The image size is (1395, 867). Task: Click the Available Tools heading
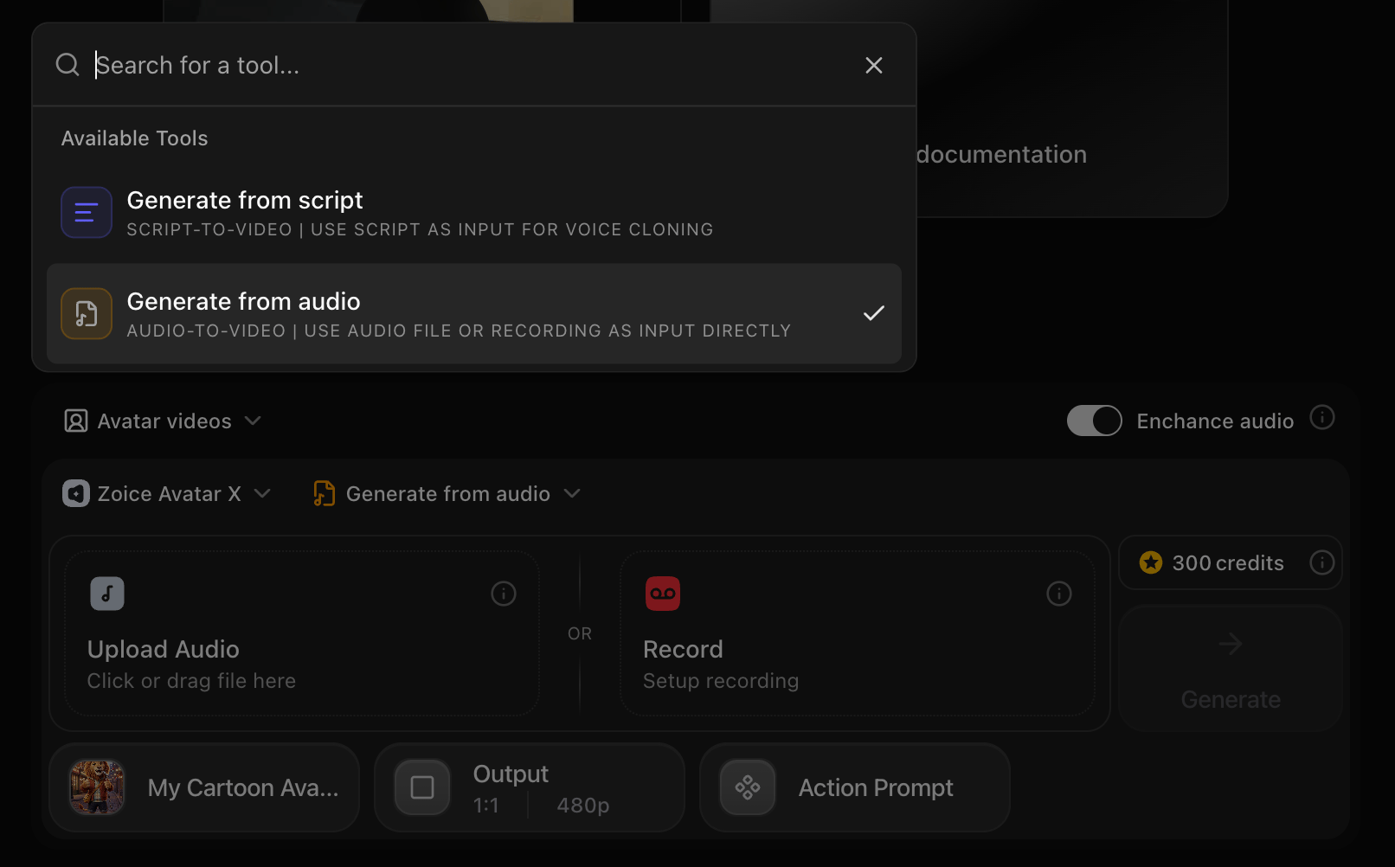(135, 138)
